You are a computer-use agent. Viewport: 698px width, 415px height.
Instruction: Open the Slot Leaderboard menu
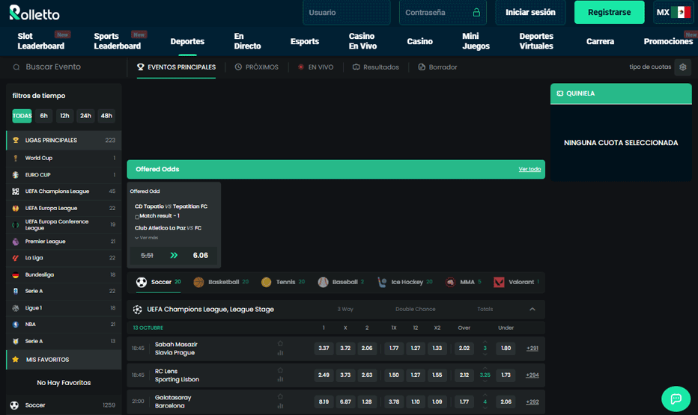tap(41, 41)
